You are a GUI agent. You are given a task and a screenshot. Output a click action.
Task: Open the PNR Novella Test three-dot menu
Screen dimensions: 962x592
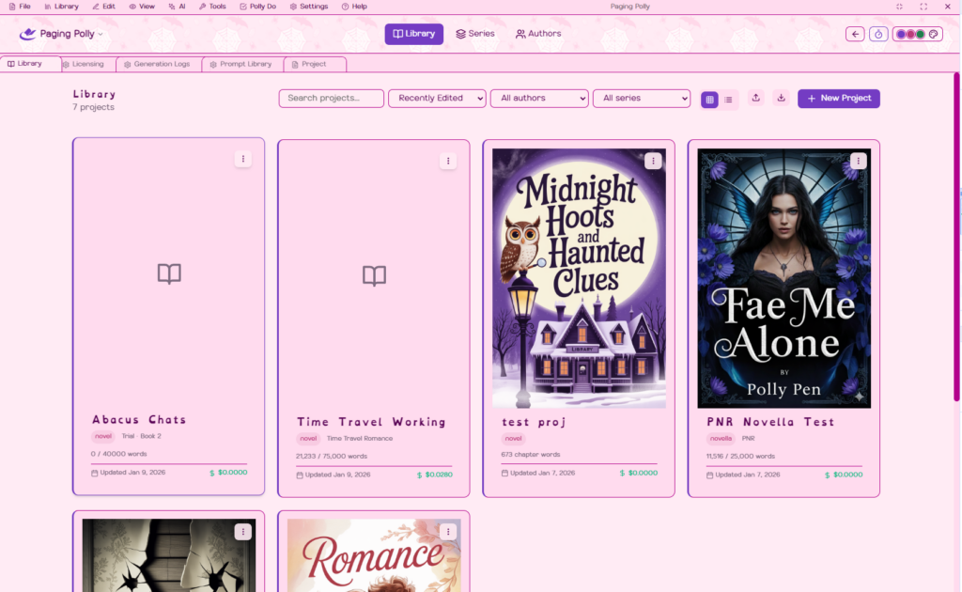pyautogui.click(x=858, y=161)
